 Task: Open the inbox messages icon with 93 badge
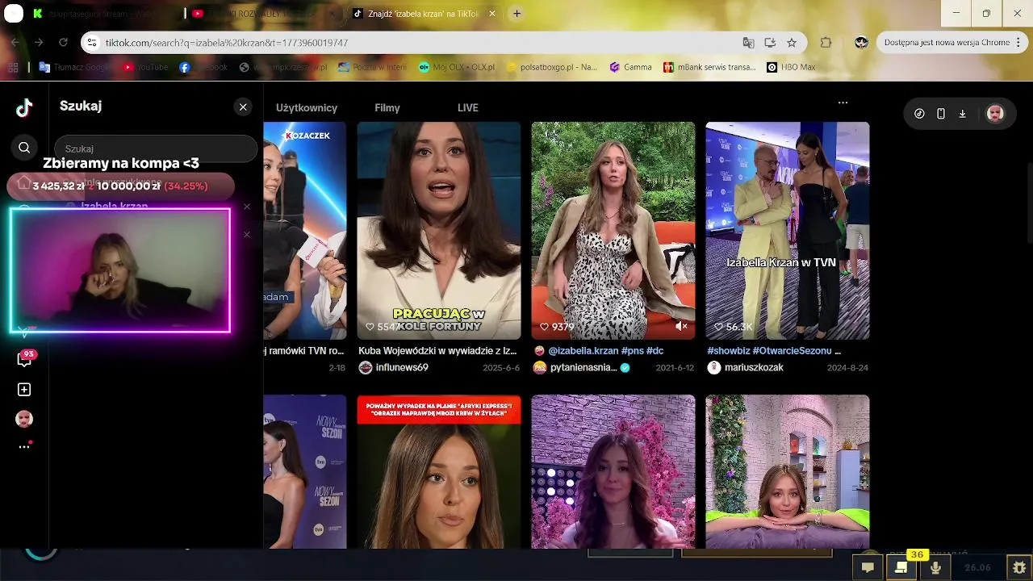(x=25, y=359)
